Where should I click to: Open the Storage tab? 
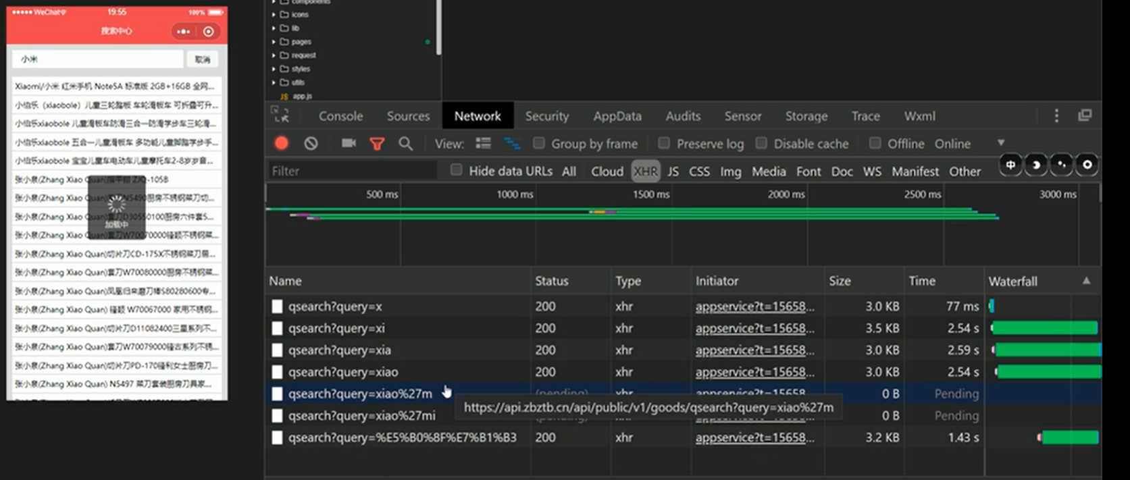(x=806, y=116)
